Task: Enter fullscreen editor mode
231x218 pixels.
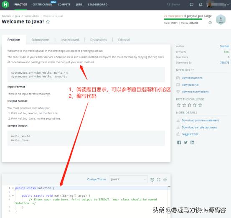Action: (x=159, y=180)
